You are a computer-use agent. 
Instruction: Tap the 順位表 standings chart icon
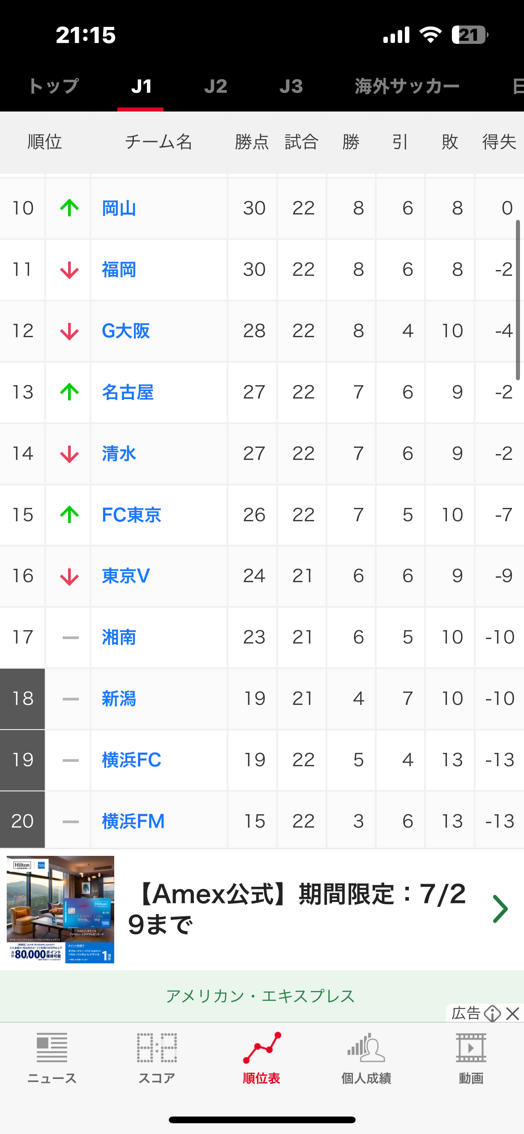point(262,1048)
